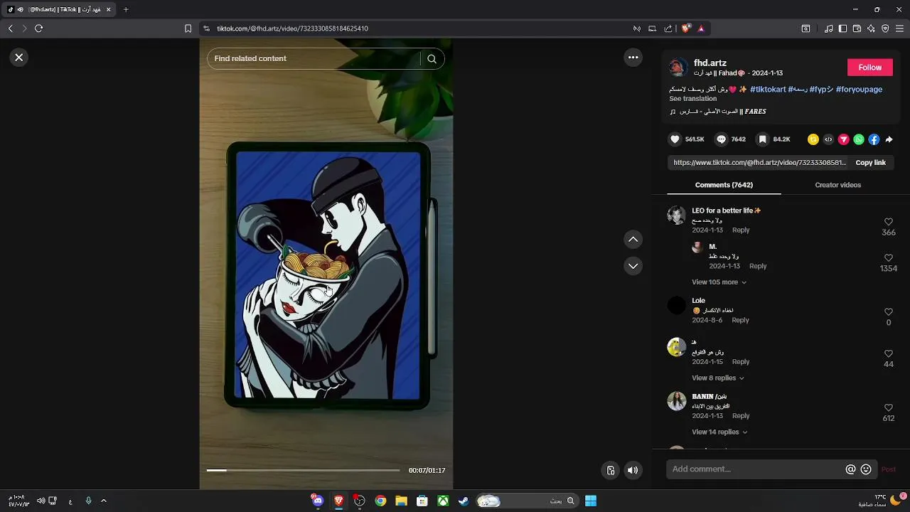Image resolution: width=910 pixels, height=512 pixels.
Task: Reply to LEO for a better life comment
Action: pyautogui.click(x=741, y=230)
